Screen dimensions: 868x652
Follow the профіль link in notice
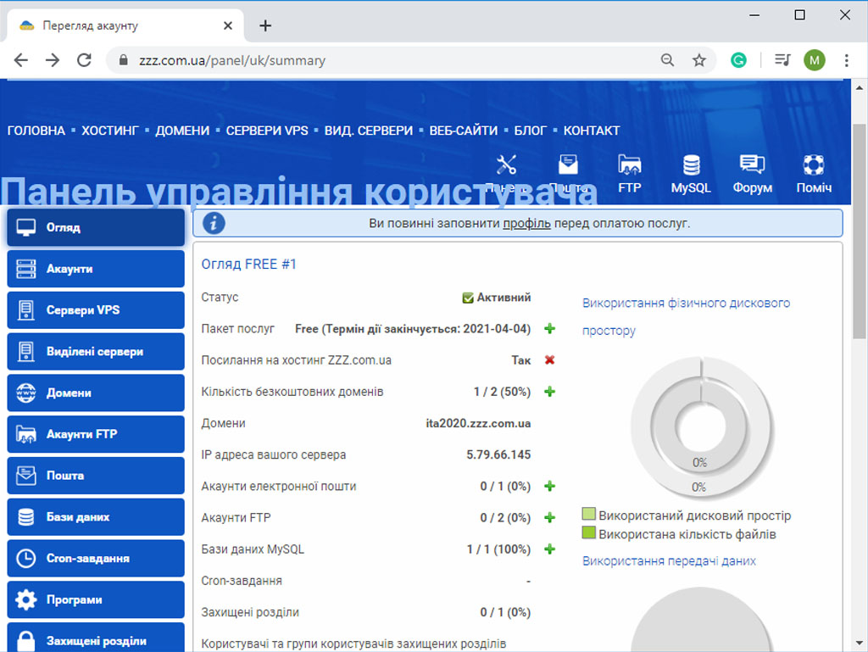tap(526, 224)
